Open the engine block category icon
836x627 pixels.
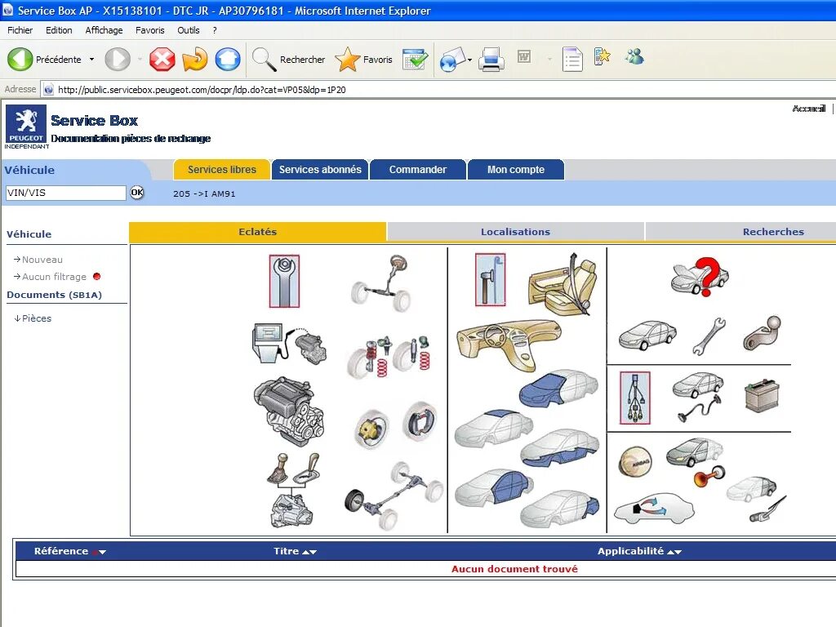point(289,411)
